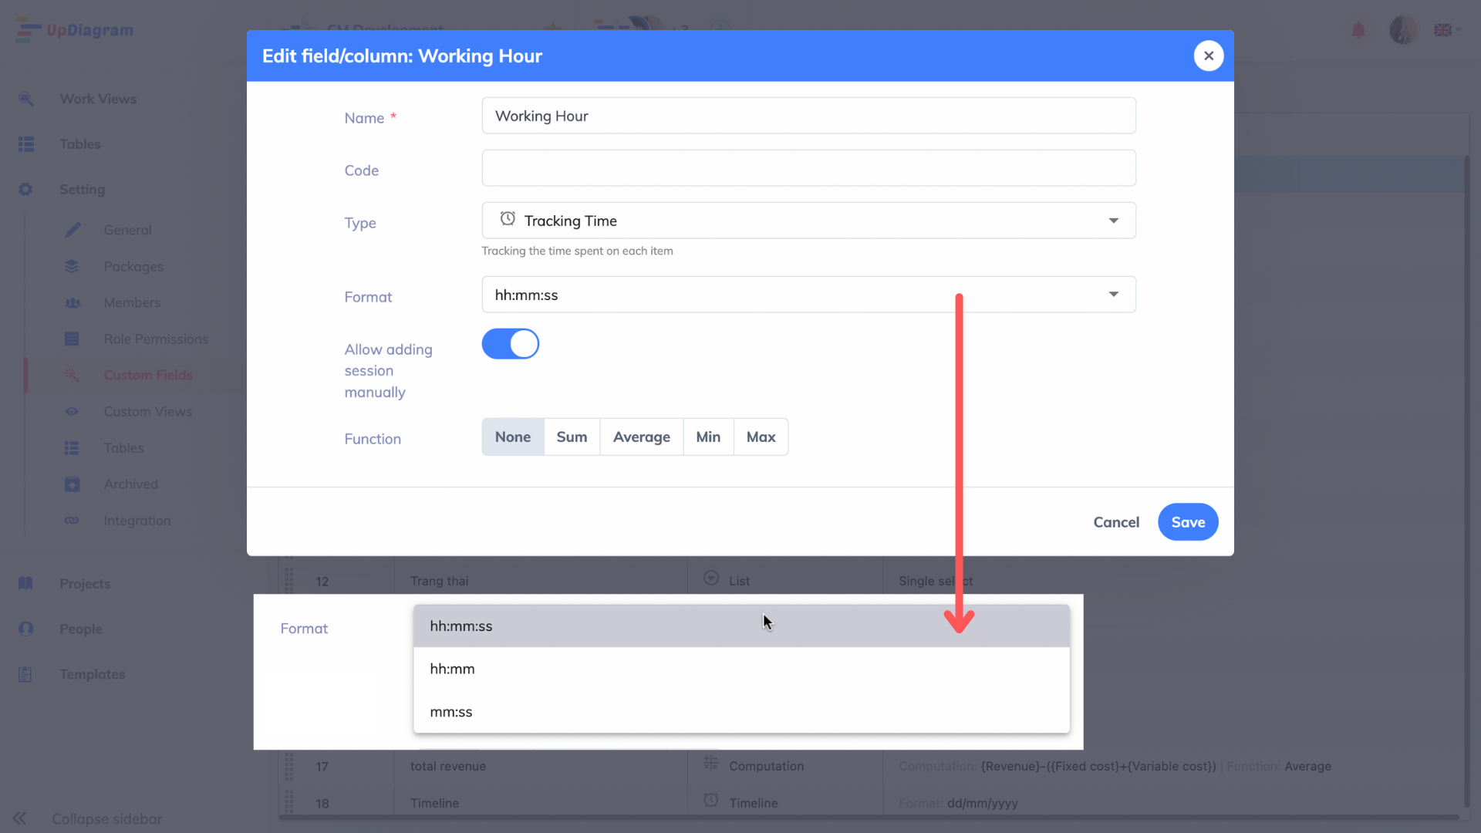Open the Type dropdown showing Tracking Time
The width and height of the screenshot is (1481, 833).
click(x=808, y=221)
